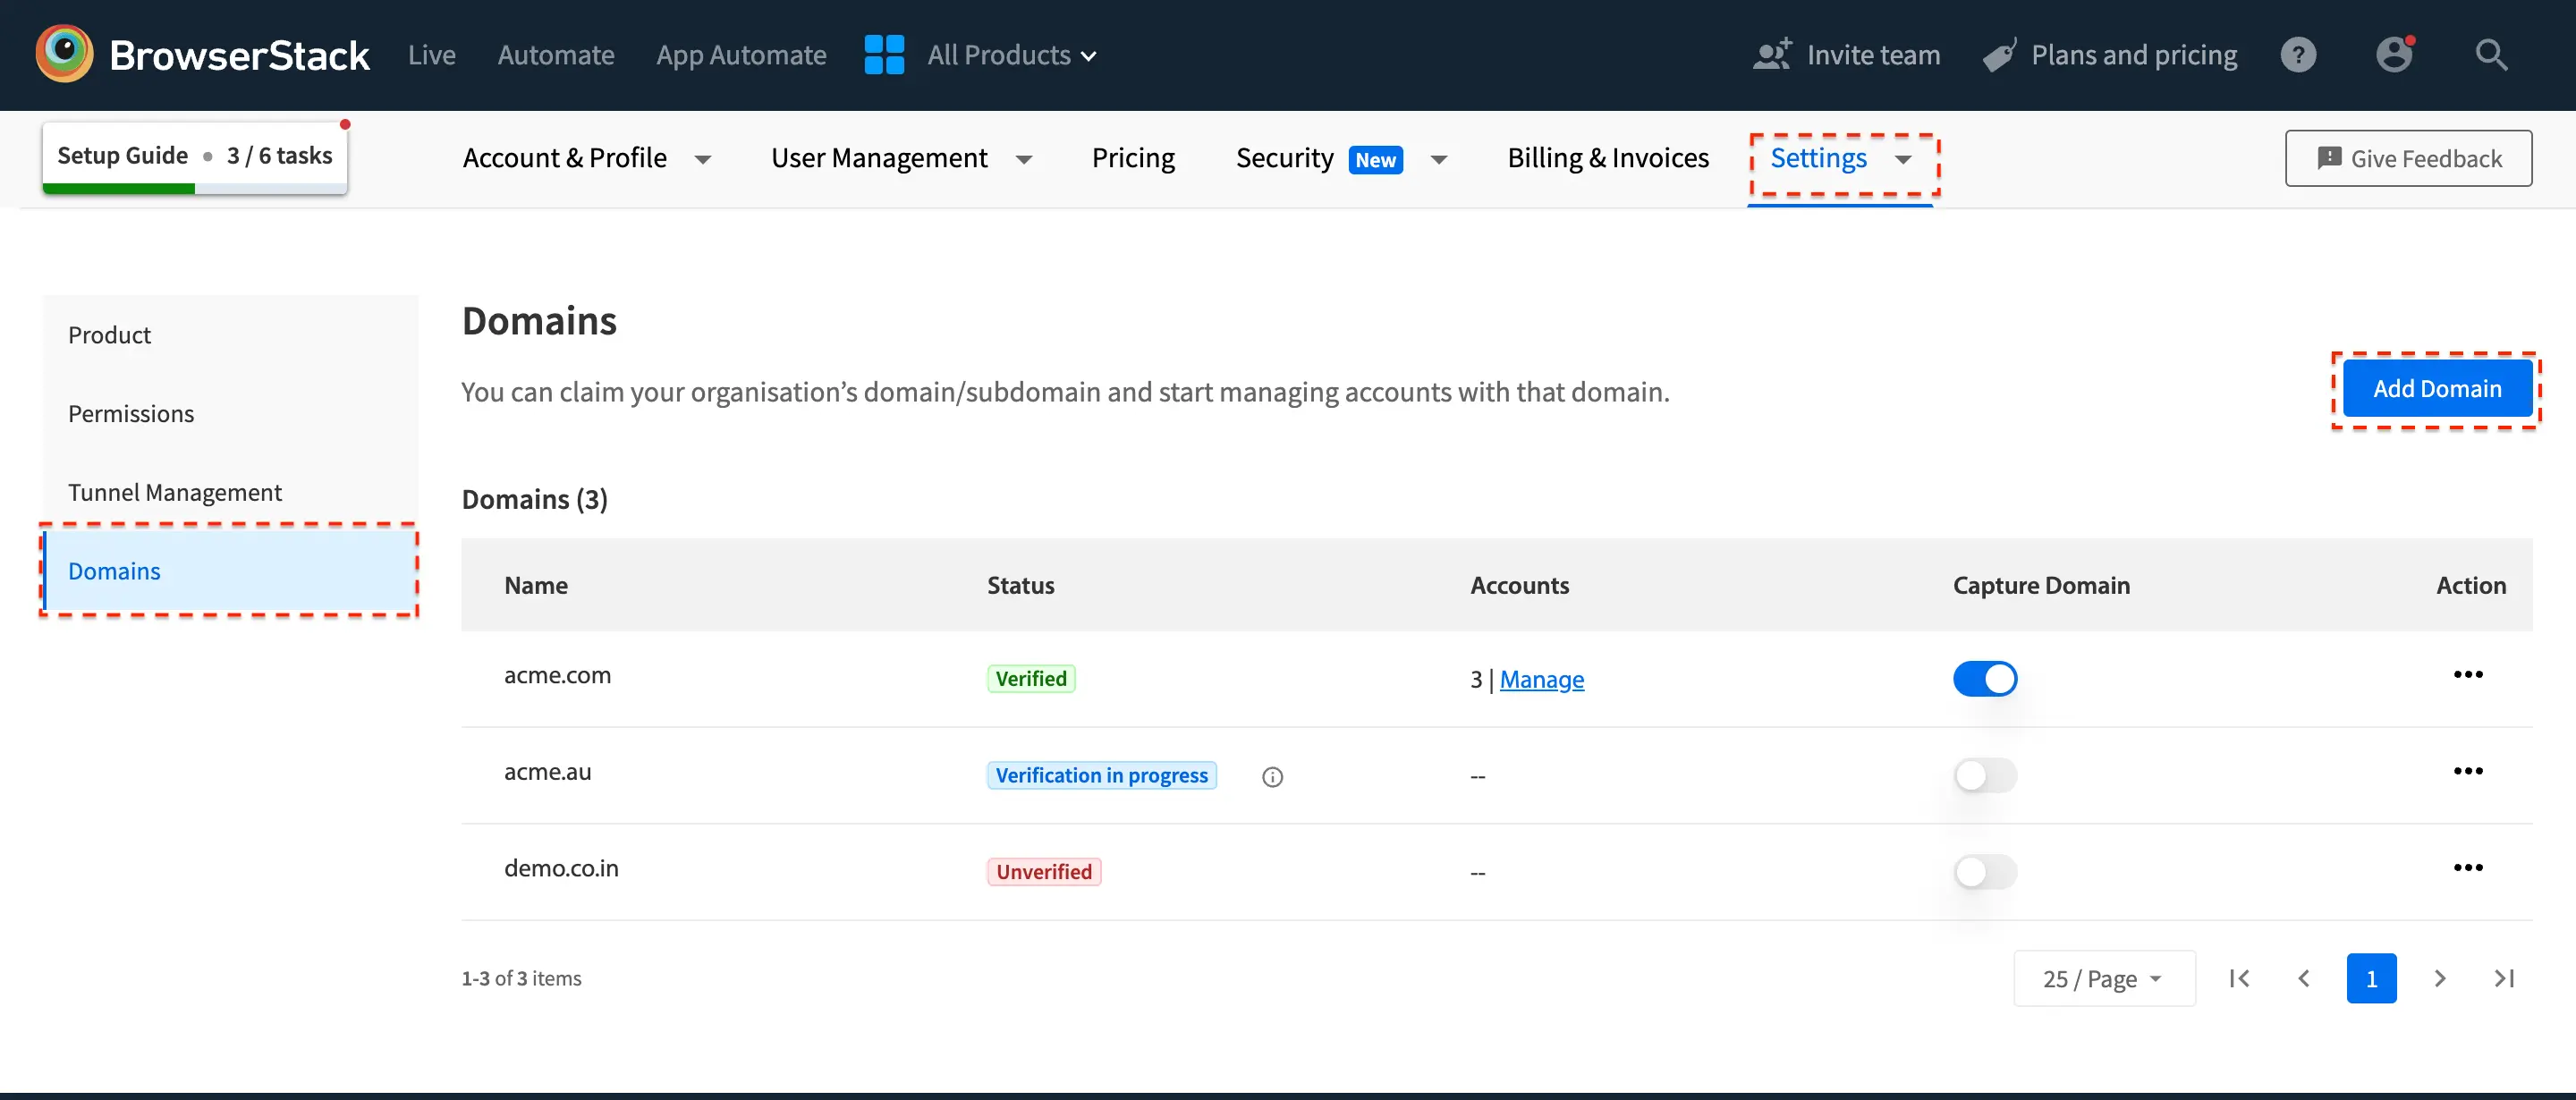
Task: Click the Manage accounts link
Action: 1541,680
